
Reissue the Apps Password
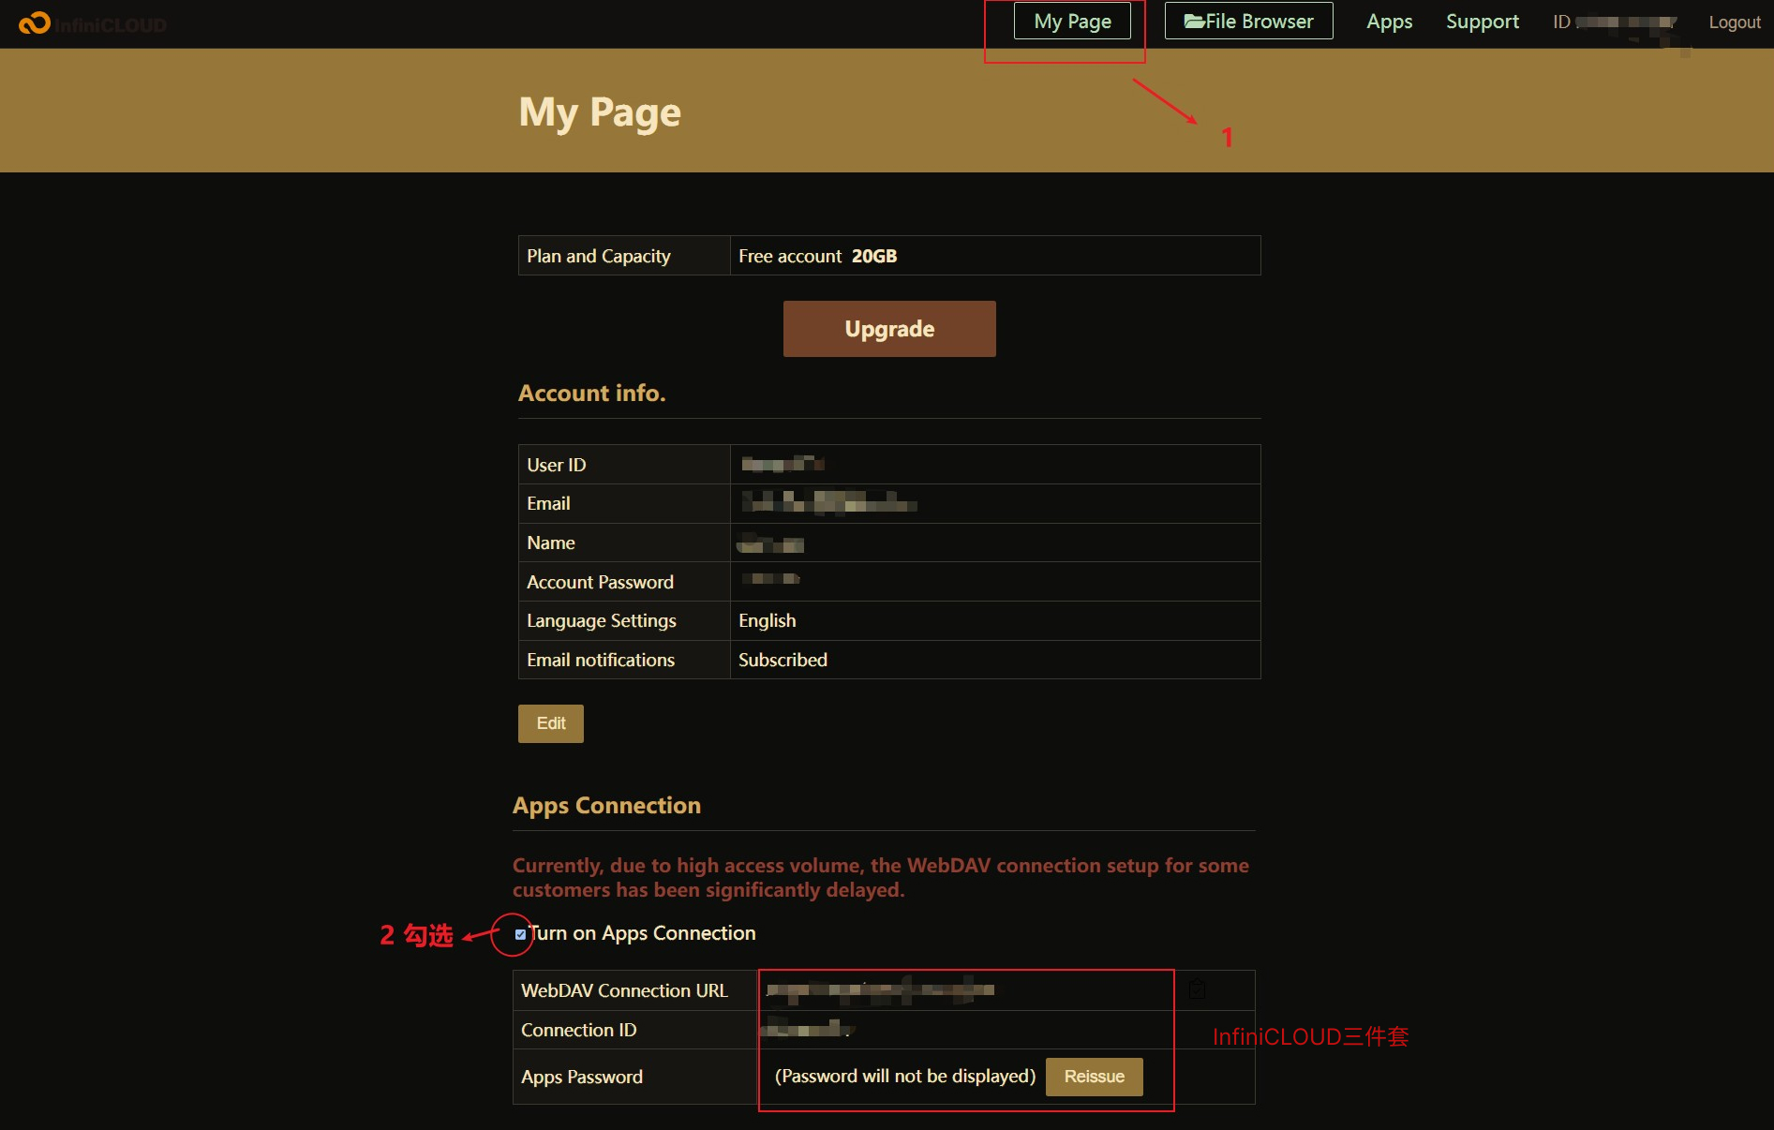coord(1094,1077)
